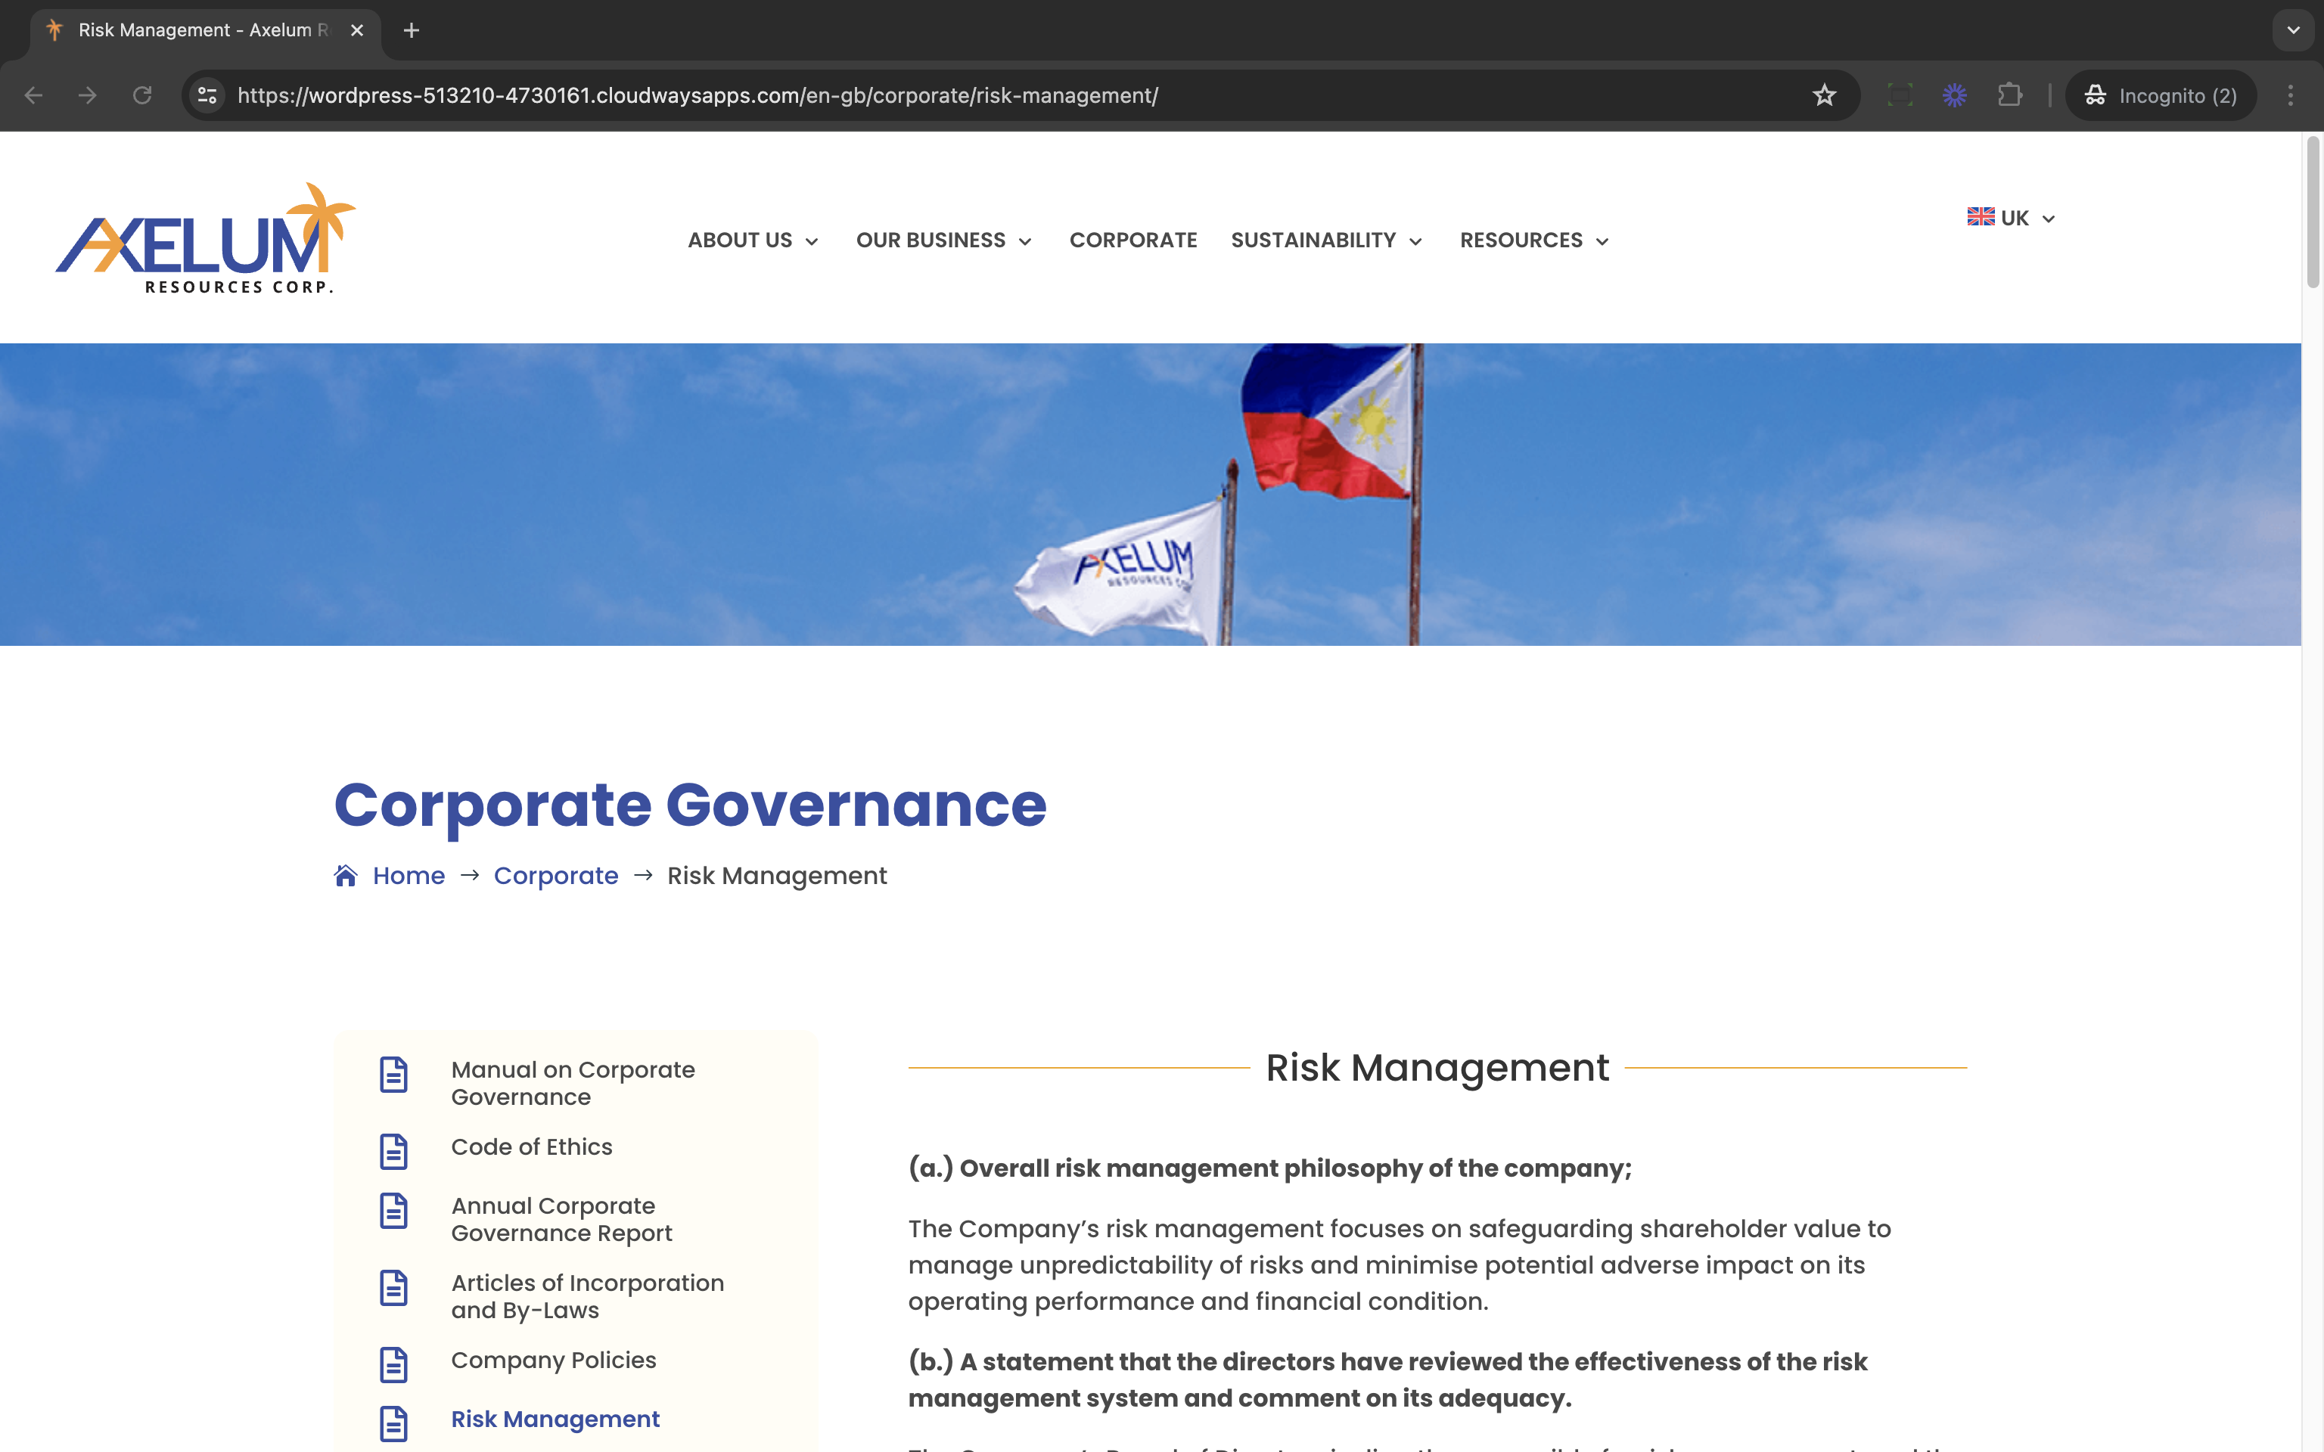Viewport: 2324px width, 1452px height.
Task: Click document icon for Articles of Incorporation
Action: click(393, 1288)
